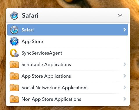The image size is (139, 110).
Task: Open the App Store Applications entry
Action: (68, 76)
